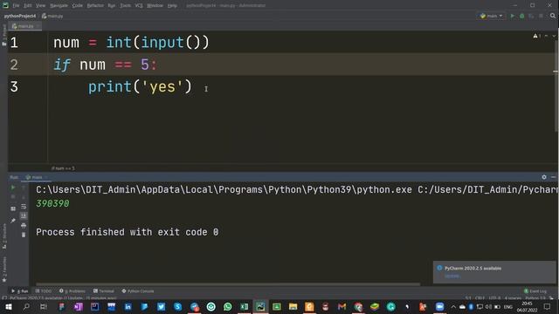The image size is (559, 314).
Task: Rerun main with Run panel play icon
Action: [x=13, y=188]
